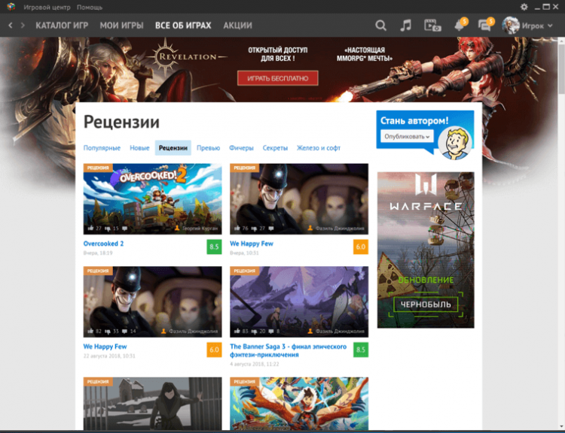Viewport: 565px width, 433px height.
Task: Switch to the КАТАЛОГ ИГР section
Action: (63, 26)
